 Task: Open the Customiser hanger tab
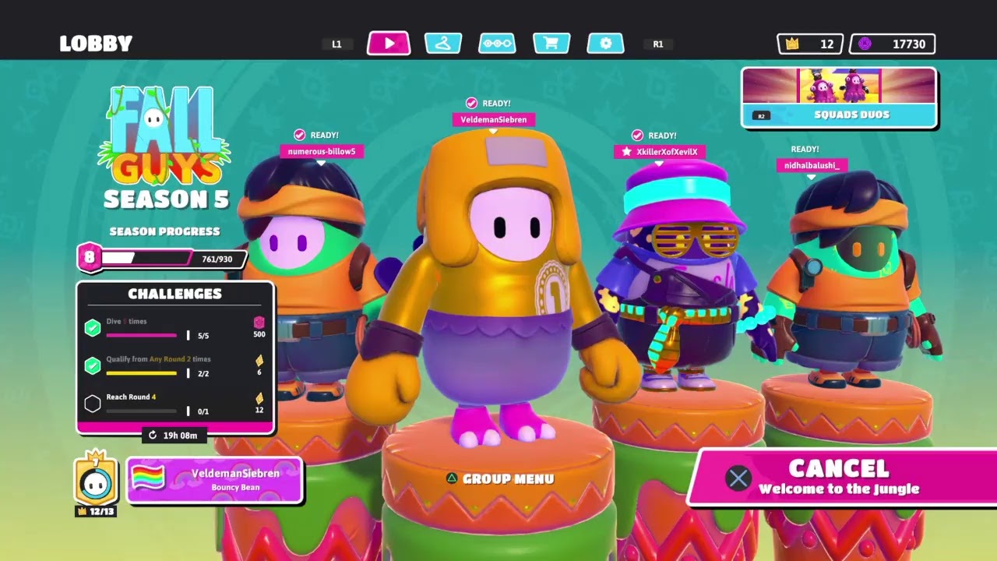[x=443, y=43]
